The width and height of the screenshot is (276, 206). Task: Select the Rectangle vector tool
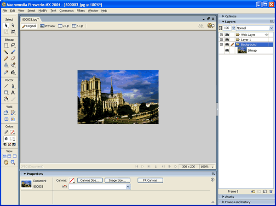[x=6, y=93]
